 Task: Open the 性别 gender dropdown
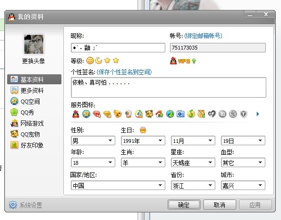pyautogui.click(x=93, y=140)
